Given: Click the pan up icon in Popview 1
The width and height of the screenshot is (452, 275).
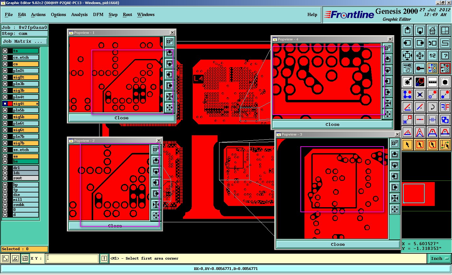Looking at the screenshot, I should point(169,52).
